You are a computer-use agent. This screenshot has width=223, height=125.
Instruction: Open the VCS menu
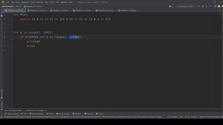57,2
